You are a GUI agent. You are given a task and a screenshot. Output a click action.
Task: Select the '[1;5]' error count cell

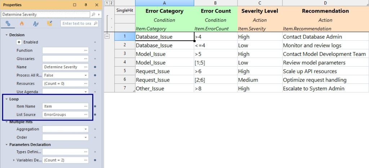(x=216, y=63)
